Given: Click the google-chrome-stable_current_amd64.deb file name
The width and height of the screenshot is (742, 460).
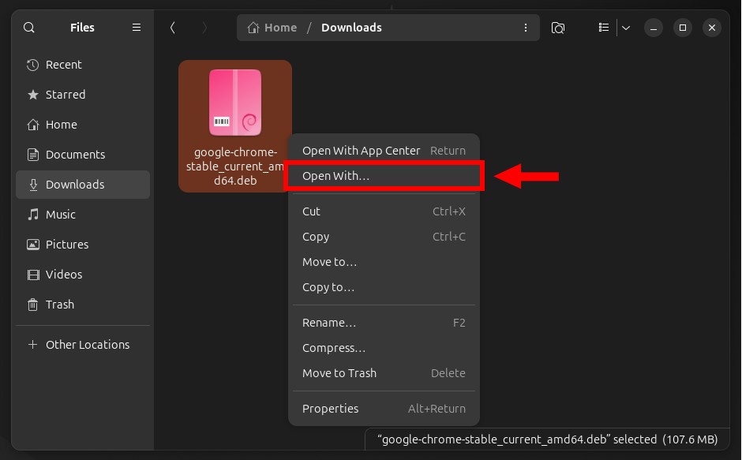Looking at the screenshot, I should (235, 166).
